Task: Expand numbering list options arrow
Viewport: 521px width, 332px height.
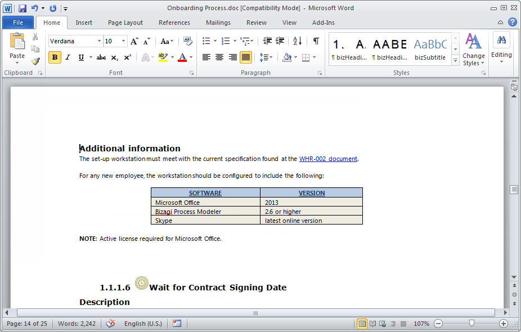Action: click(235, 41)
